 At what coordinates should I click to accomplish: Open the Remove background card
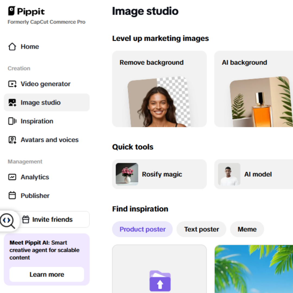160,89
